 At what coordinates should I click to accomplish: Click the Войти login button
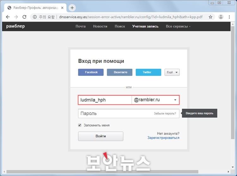click(101, 136)
